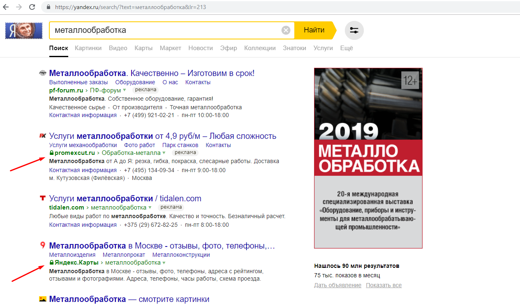Open result Услуги металлообработки / tidalen.com
Viewport: 520px width, 304px height.
point(125,198)
